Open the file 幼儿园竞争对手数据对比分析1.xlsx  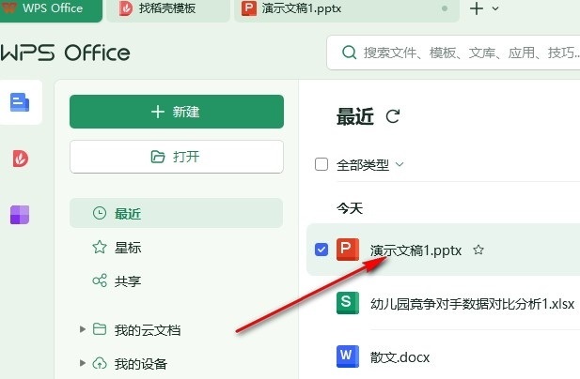472,304
